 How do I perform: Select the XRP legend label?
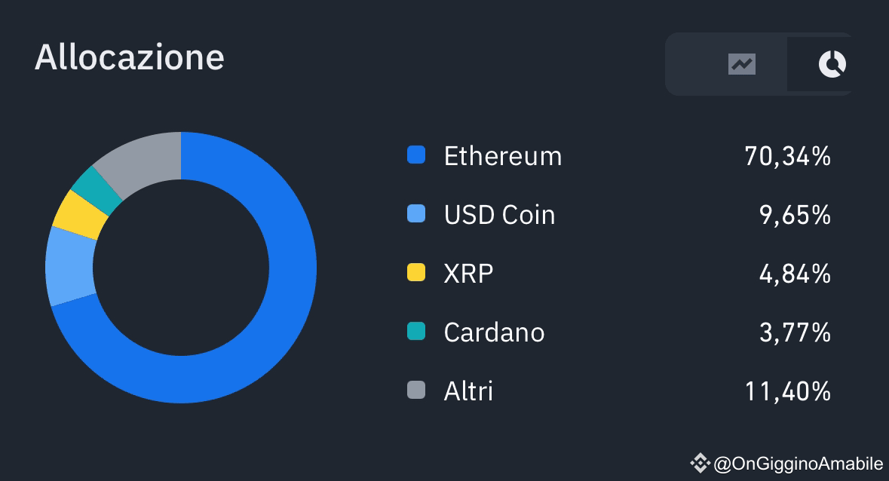468,274
